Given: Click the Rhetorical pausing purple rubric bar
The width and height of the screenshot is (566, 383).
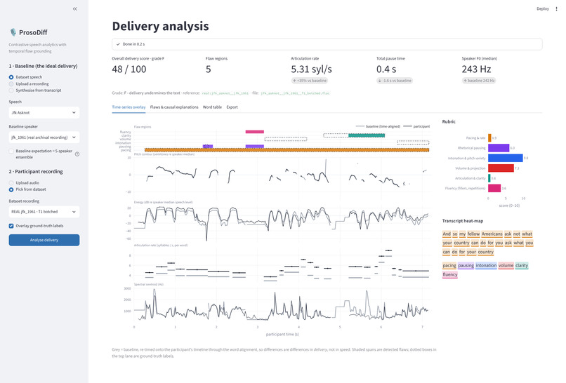Looking at the screenshot, I should pos(499,148).
